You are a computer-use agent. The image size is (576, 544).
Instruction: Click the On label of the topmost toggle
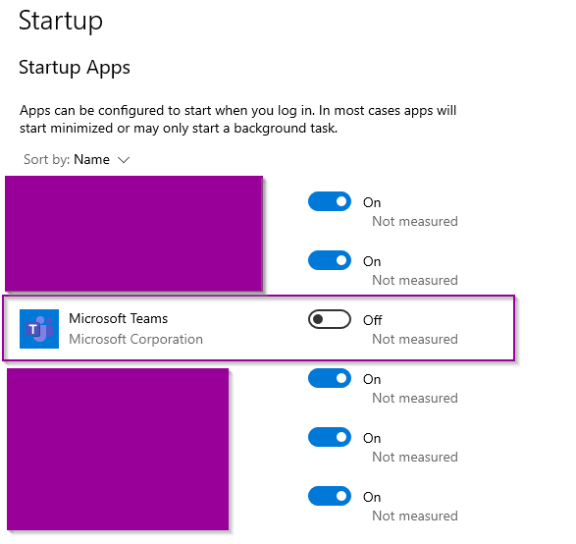click(x=372, y=202)
